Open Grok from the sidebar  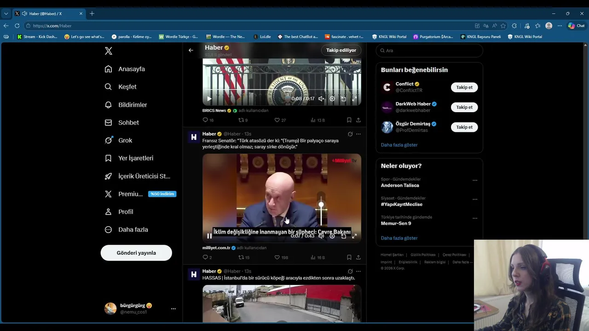(118, 140)
